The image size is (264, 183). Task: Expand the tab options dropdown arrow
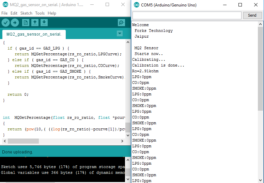pos(120,33)
